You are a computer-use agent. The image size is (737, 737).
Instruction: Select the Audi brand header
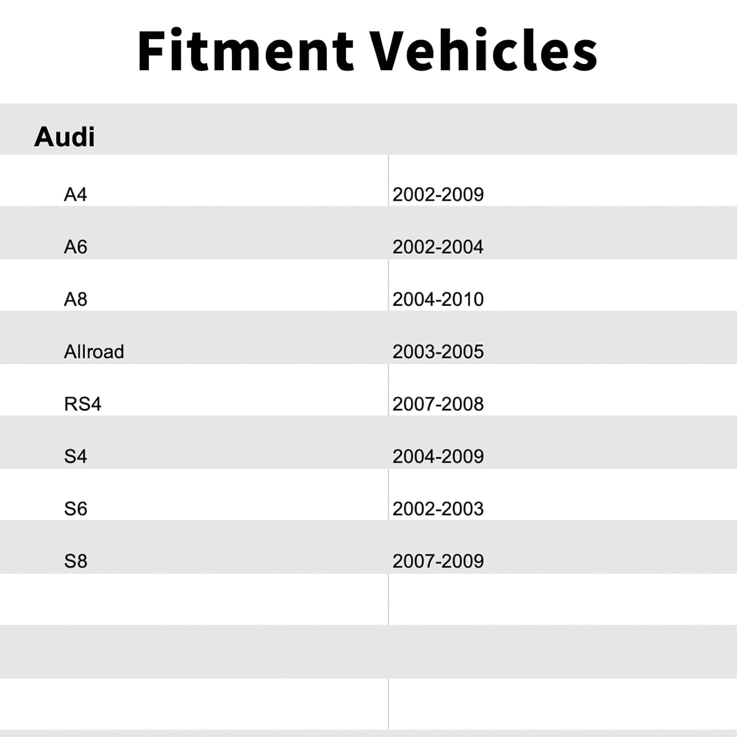pyautogui.click(x=64, y=137)
